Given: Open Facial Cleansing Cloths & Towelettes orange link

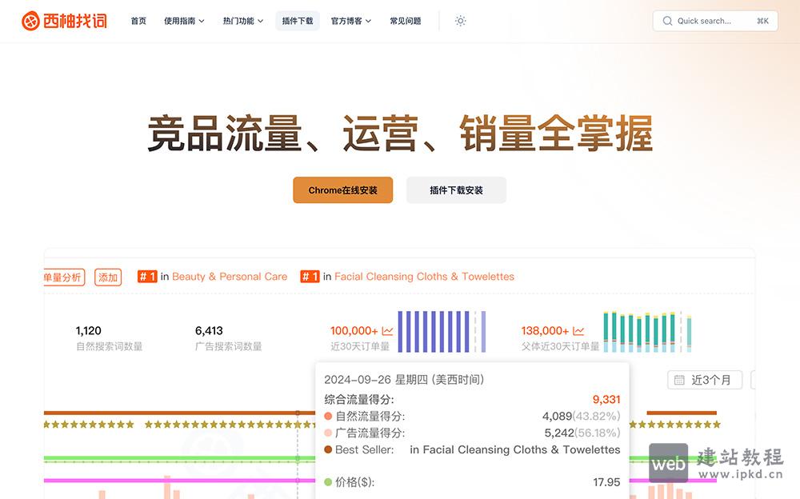Looking at the screenshot, I should coord(424,277).
